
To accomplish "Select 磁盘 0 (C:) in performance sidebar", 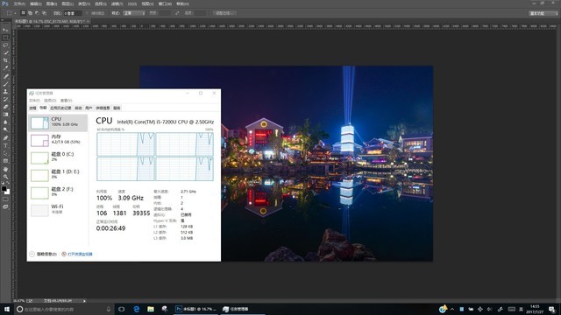I will (58, 157).
